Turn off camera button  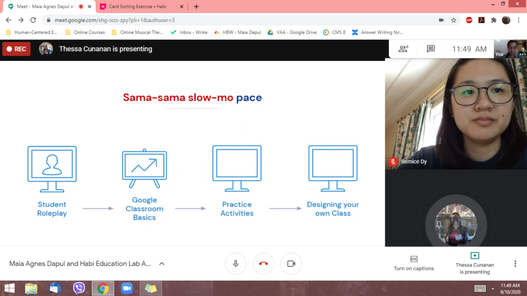[291, 264]
